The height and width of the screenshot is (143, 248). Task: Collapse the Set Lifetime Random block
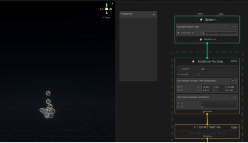coord(236,97)
